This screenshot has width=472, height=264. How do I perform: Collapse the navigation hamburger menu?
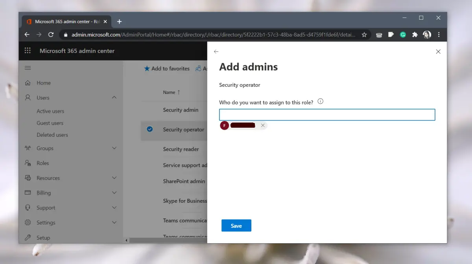point(28,68)
